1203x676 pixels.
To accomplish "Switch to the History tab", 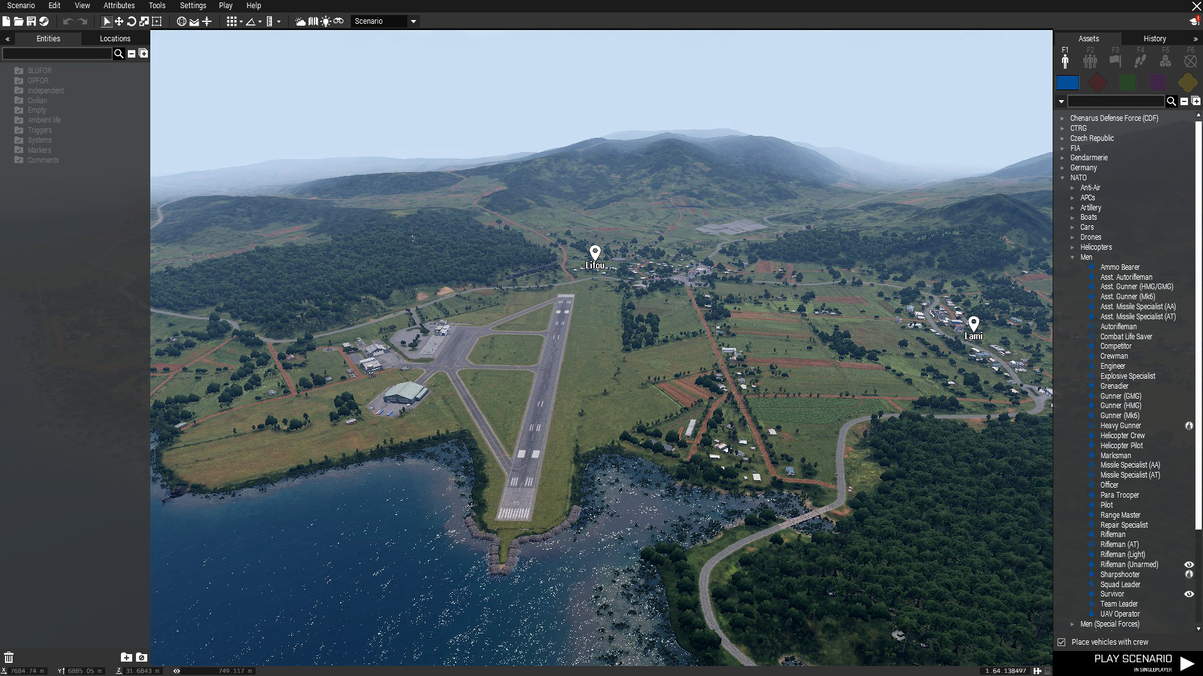I will 1154,39.
